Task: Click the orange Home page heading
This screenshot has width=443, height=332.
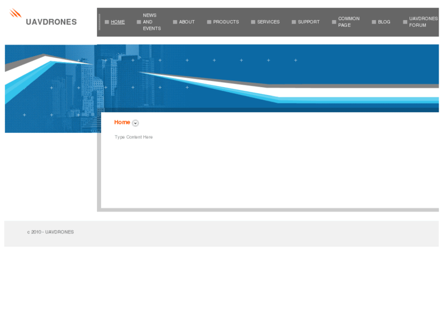Action: click(122, 122)
